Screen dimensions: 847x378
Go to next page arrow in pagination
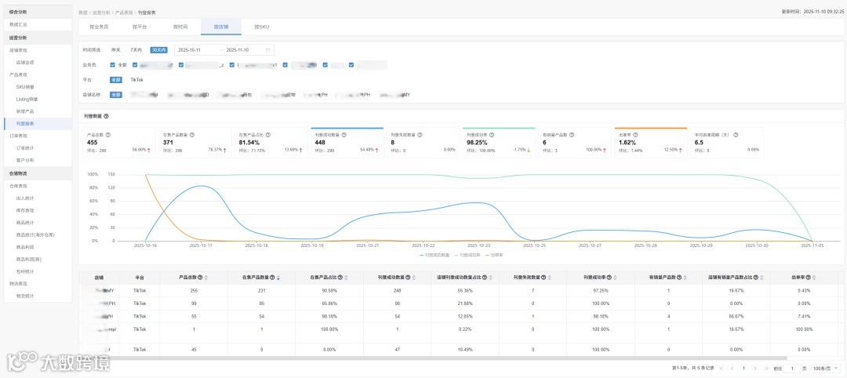pos(754,368)
